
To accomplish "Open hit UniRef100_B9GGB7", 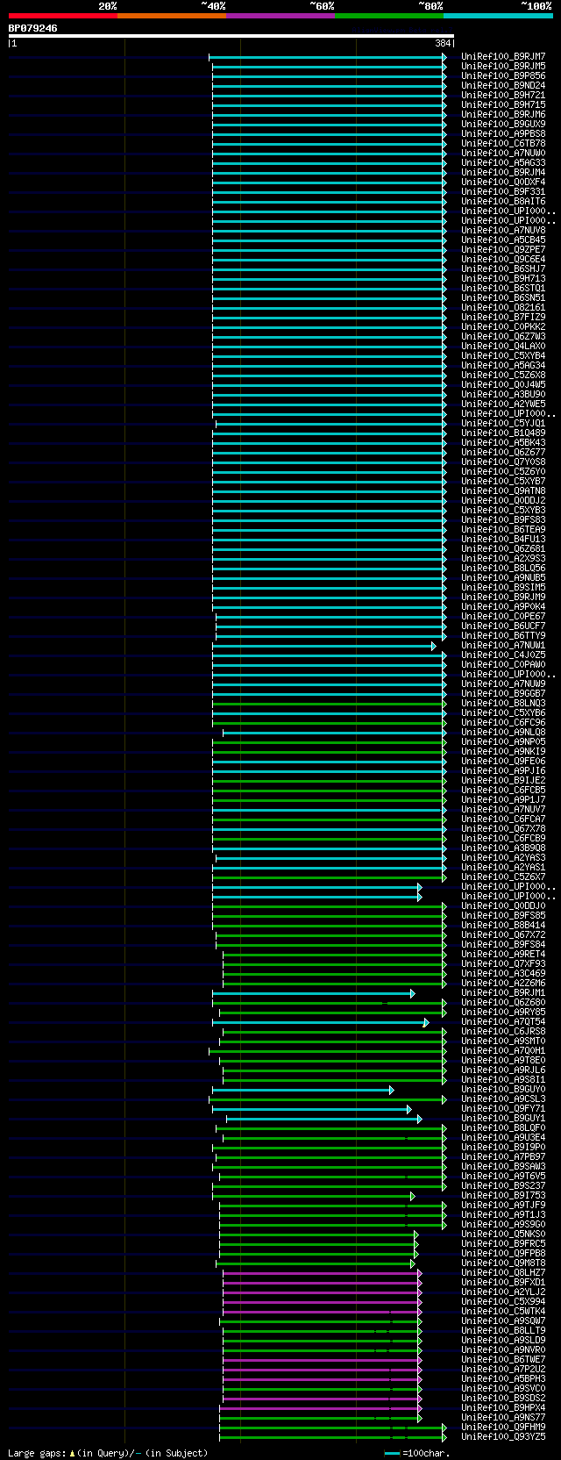I will [503, 694].
